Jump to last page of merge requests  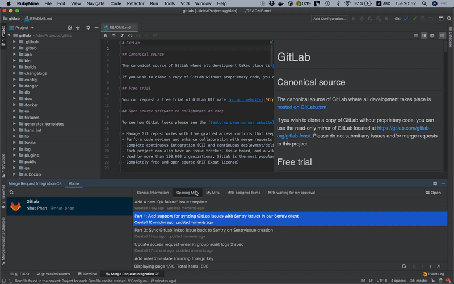point(439,266)
